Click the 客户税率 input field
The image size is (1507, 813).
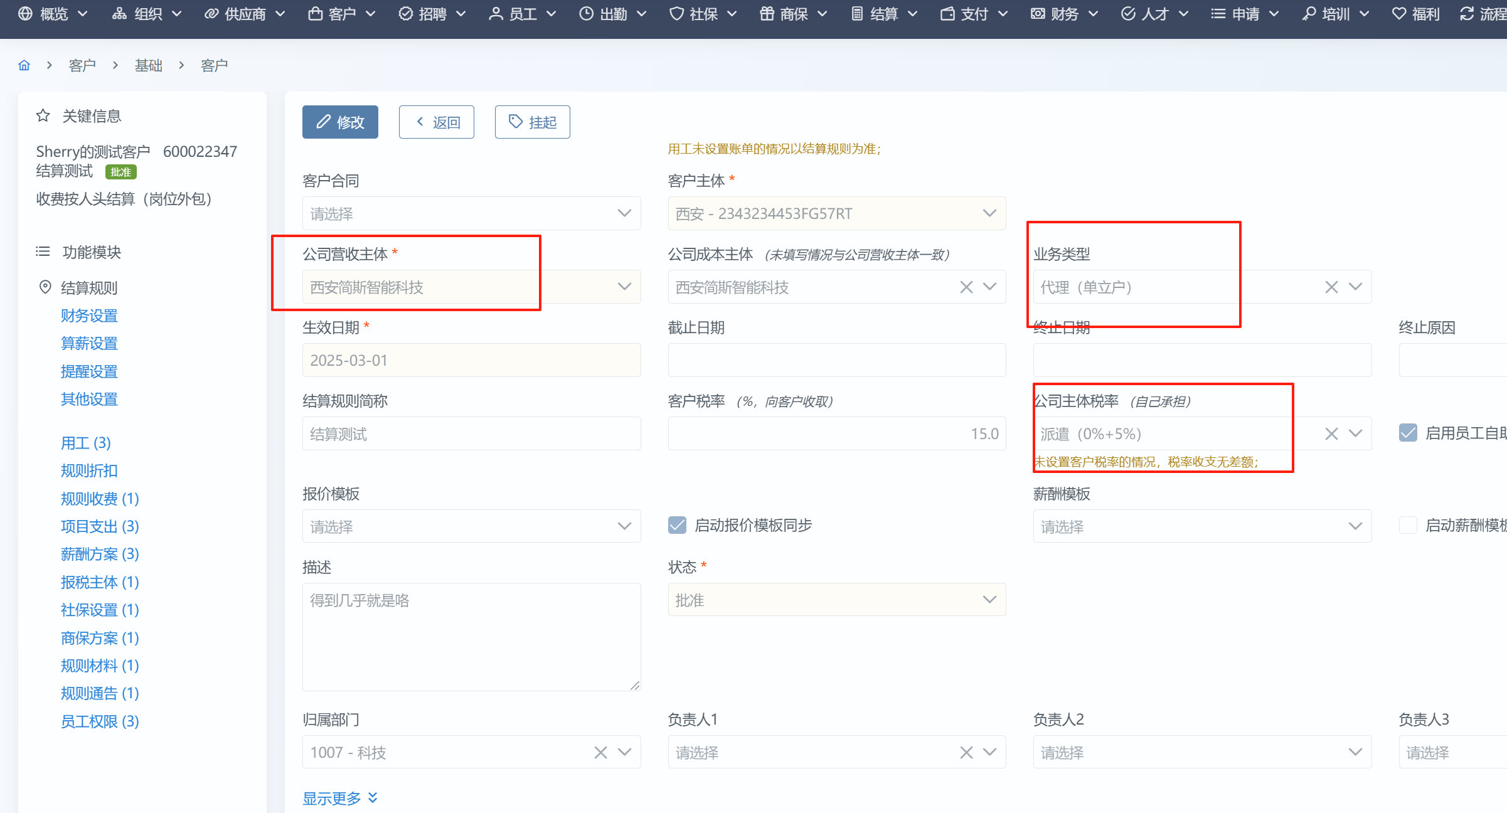[836, 433]
